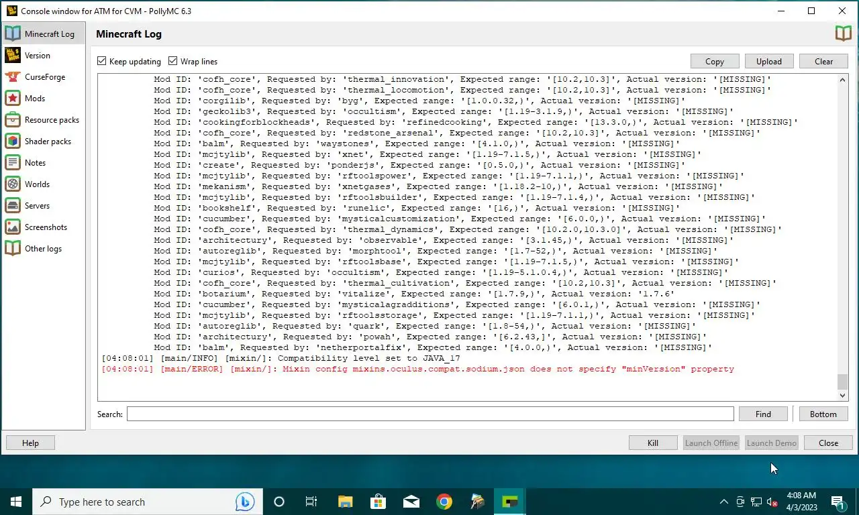
Task: Click the Other logs book icon
Action: 13,249
